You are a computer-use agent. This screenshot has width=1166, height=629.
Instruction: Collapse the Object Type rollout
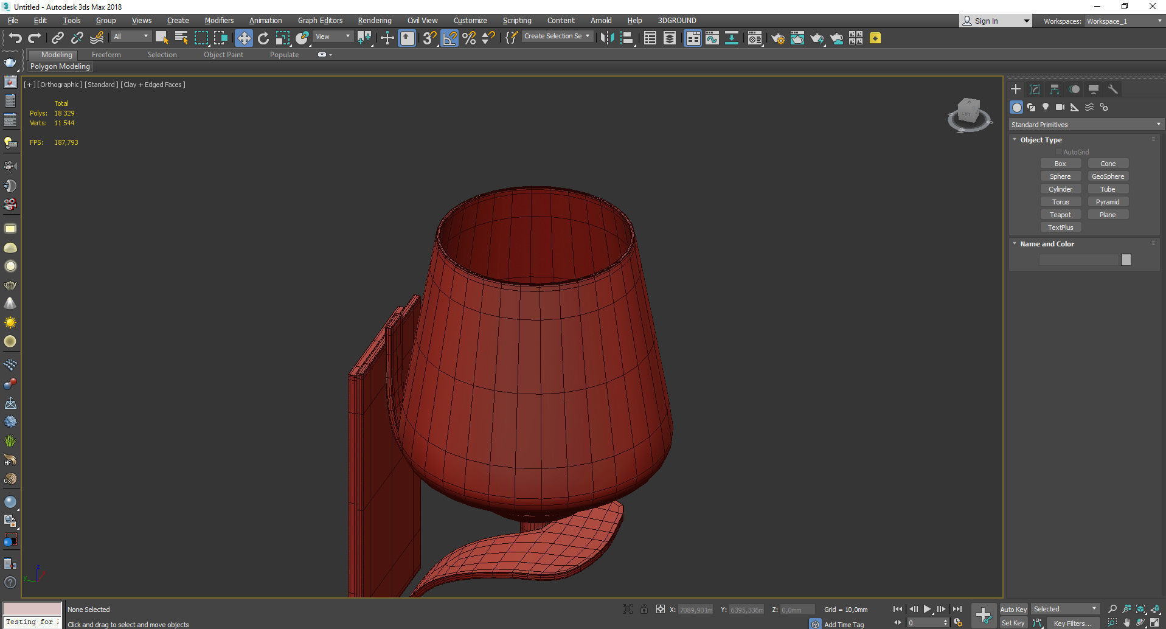1015,140
